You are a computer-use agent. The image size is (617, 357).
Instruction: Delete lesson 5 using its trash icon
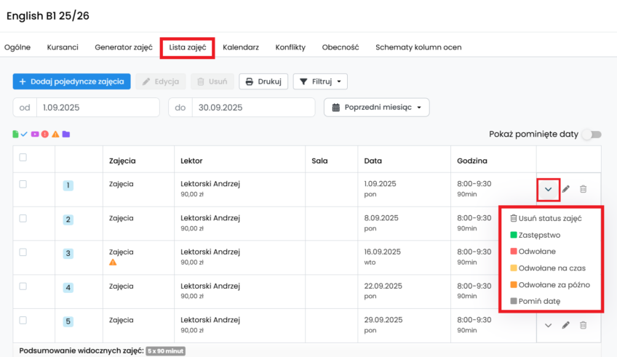point(583,325)
